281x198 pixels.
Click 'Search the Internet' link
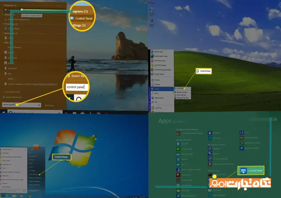pos(12,97)
